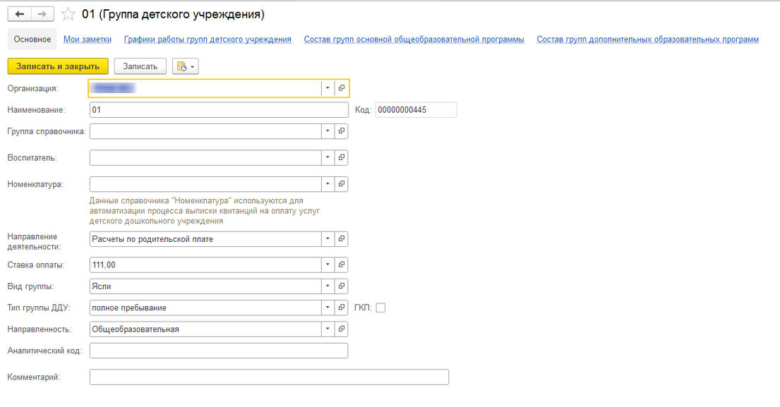Click the forward navigation arrow
Viewport: 780px width, 407px height.
[42, 14]
